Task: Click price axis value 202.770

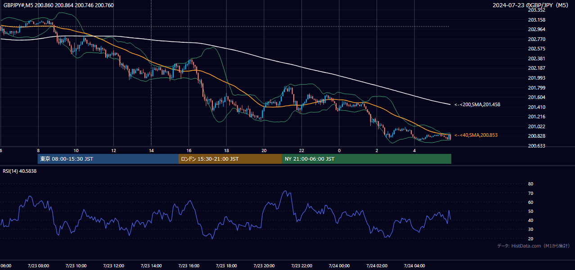Action: point(536,39)
